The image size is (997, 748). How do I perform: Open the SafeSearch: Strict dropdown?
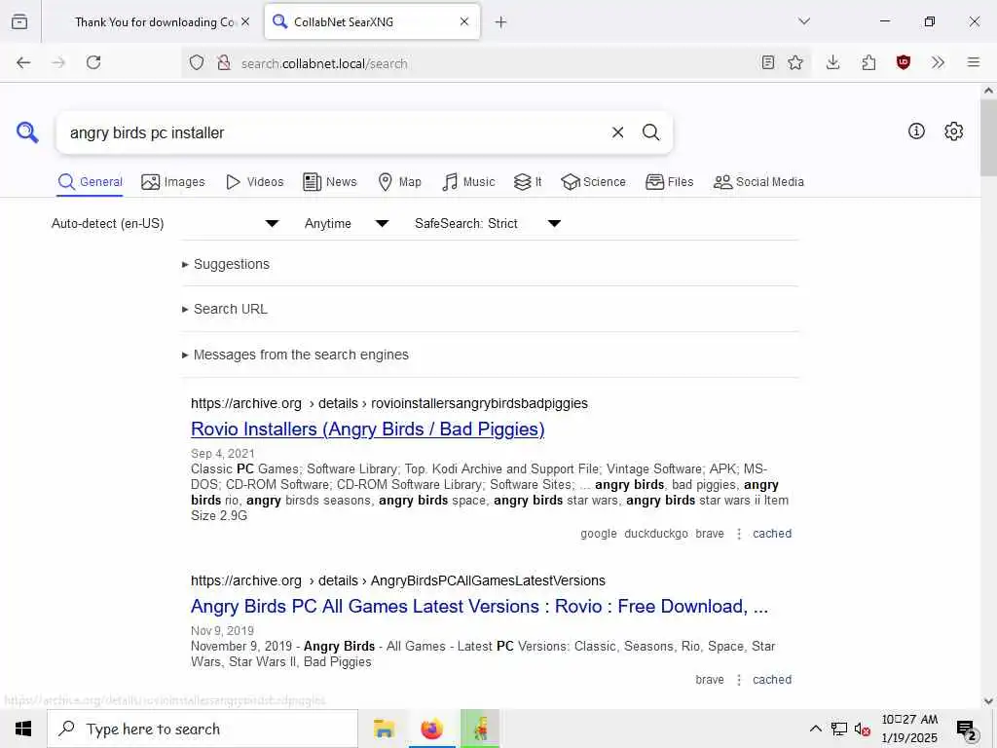pyautogui.click(x=488, y=223)
